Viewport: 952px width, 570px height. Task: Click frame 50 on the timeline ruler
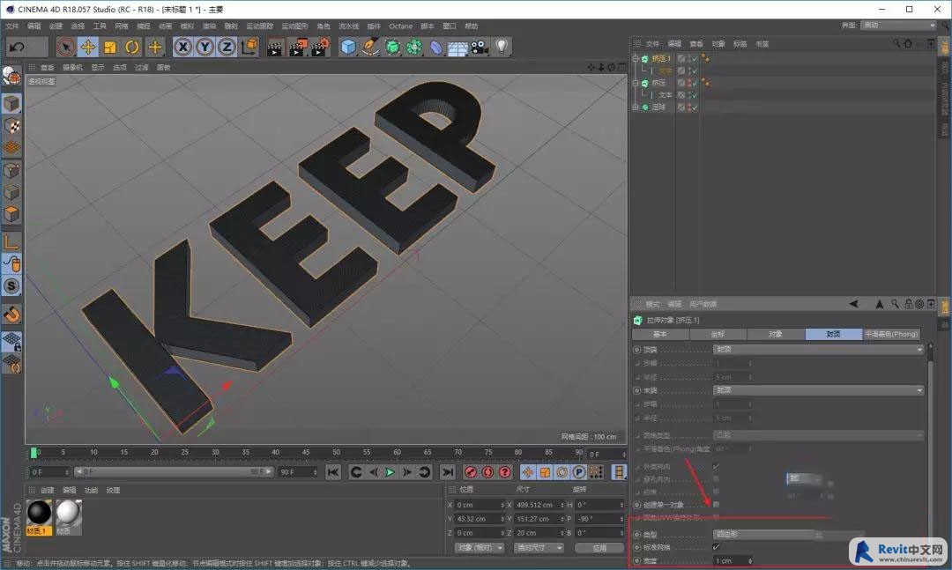(x=336, y=452)
